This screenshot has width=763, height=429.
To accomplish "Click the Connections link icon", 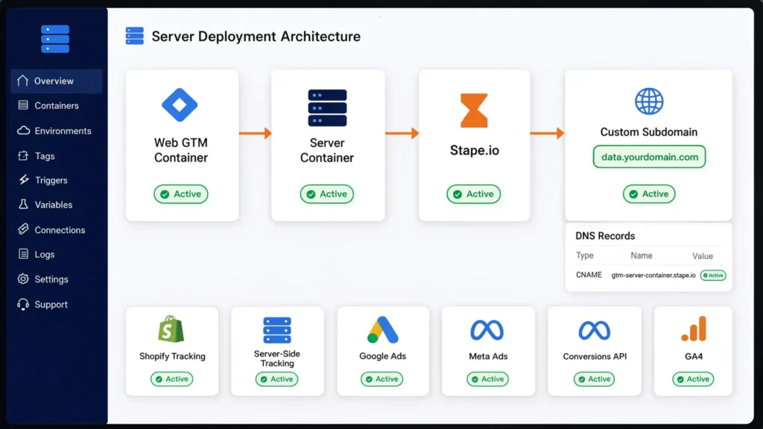I will click(23, 229).
